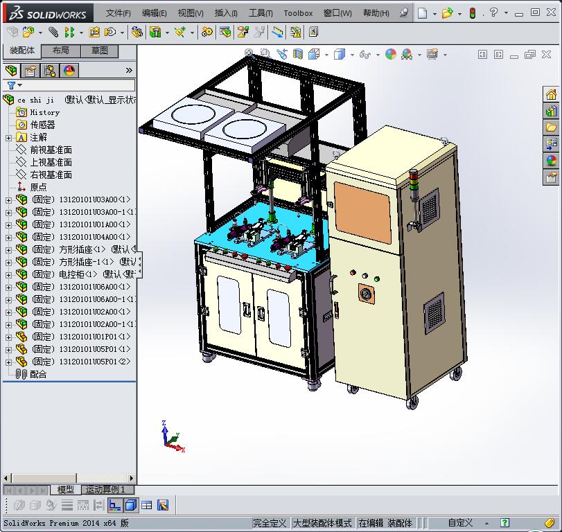Toggle the shaded cube button in bottom toolbar

tap(131, 506)
